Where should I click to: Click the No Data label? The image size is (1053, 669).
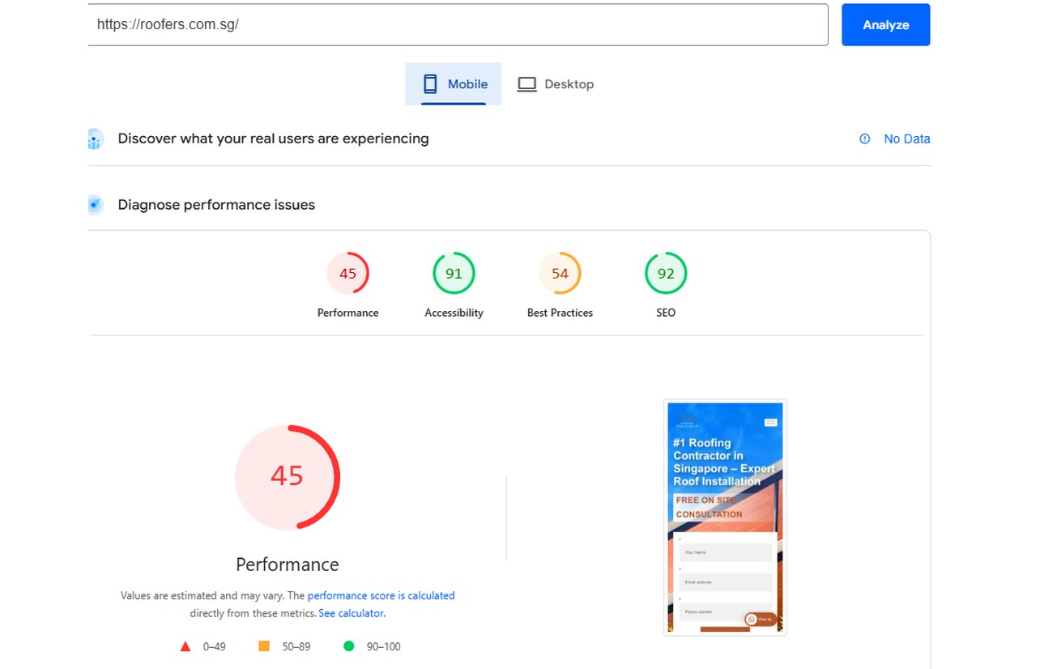point(907,139)
